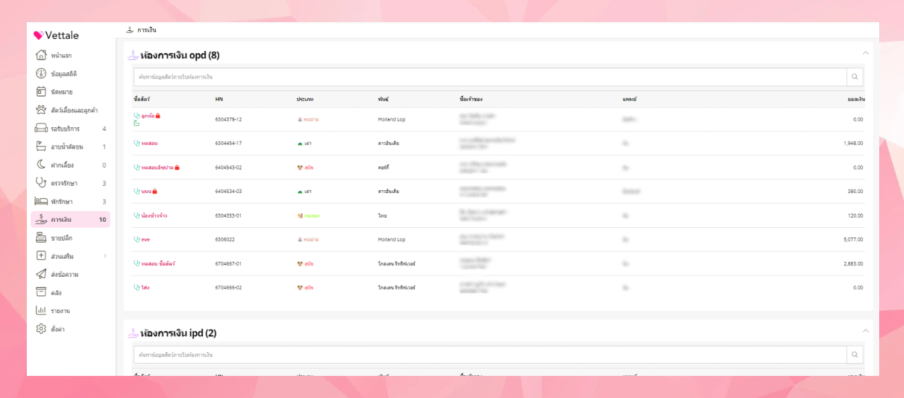This screenshot has width=904, height=398.
Task: Click amount 2,883.00 cell
Action: click(x=854, y=263)
